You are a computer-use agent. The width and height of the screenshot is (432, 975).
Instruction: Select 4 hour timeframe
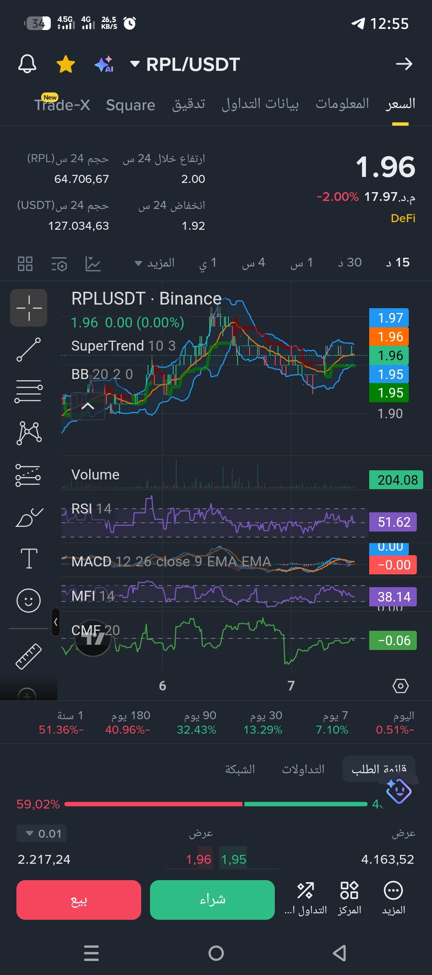254,263
